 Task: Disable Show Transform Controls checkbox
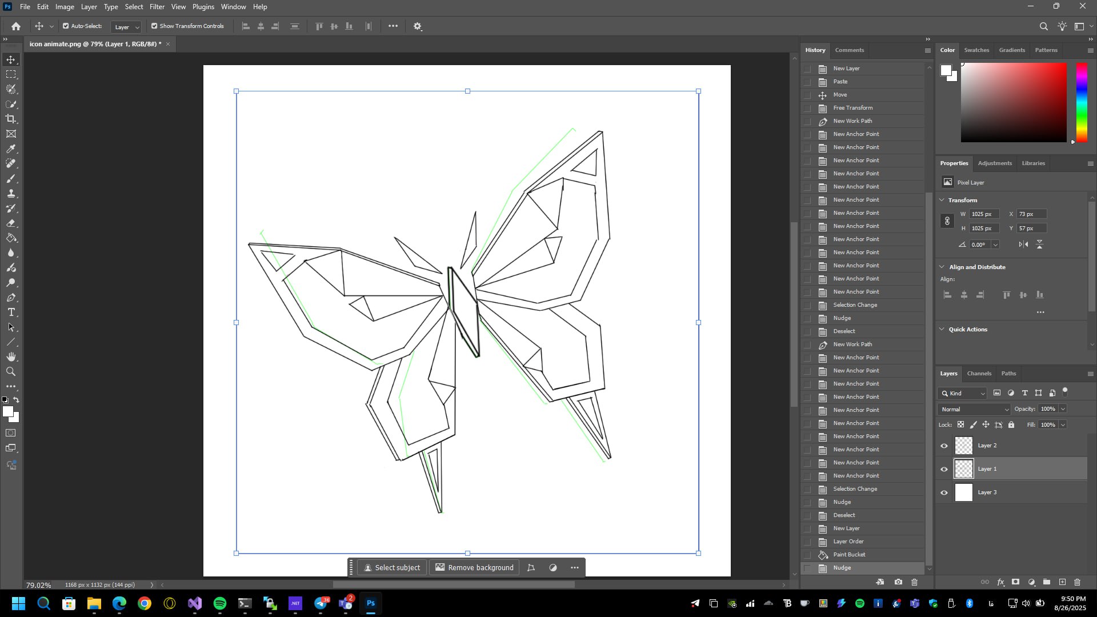154,26
